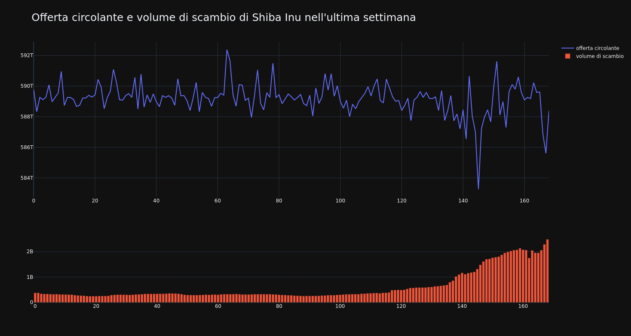The image size is (631, 336).
Task: Click the 590T y-axis label
Action: [x=27, y=86]
